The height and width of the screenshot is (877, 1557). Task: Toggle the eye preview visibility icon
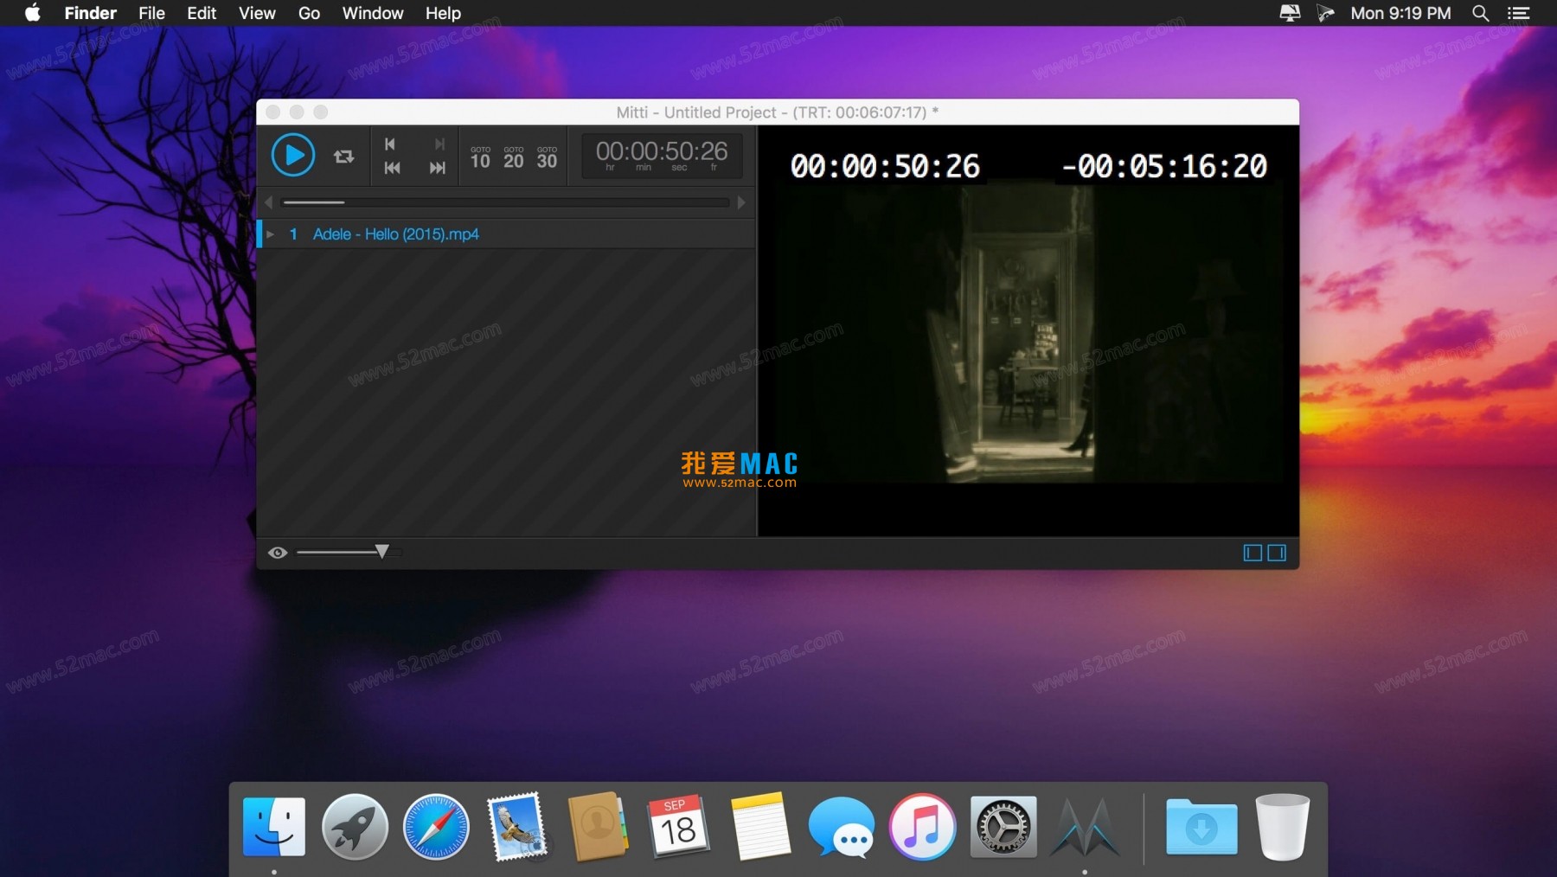278,553
